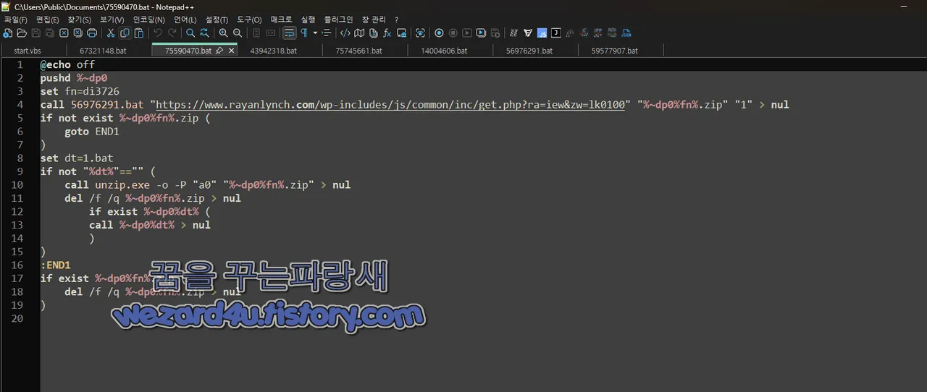927x392 pixels.
Task: Open the 도구(O) menu
Action: [x=249, y=20]
